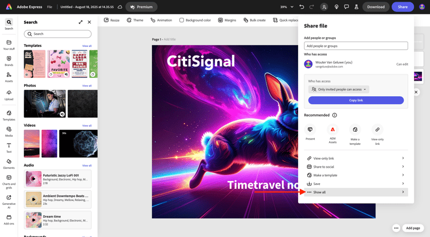Expand the Share to social option

pyautogui.click(x=356, y=167)
